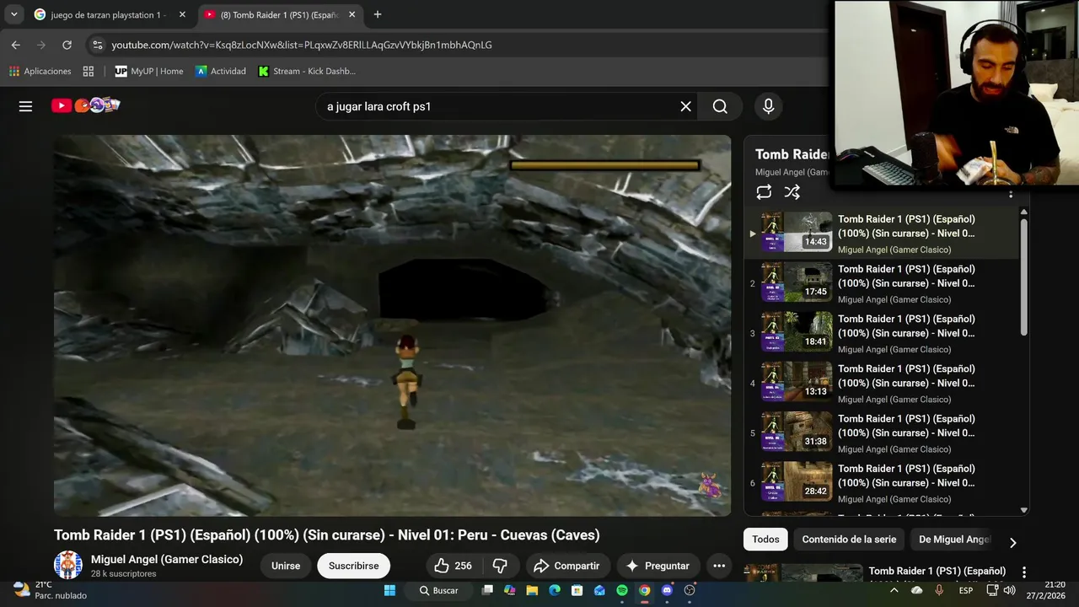Go forward in browser history

(x=41, y=45)
